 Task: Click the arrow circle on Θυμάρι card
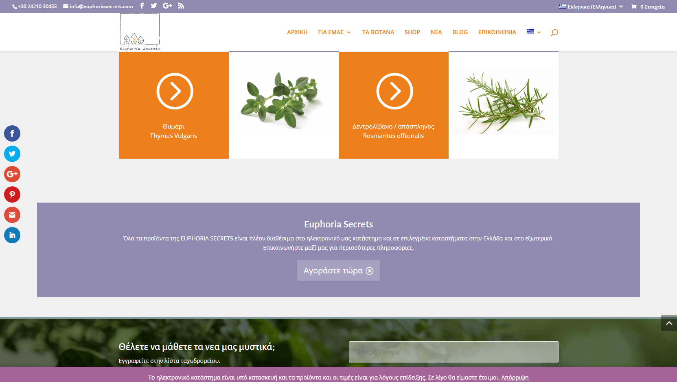pyautogui.click(x=175, y=91)
